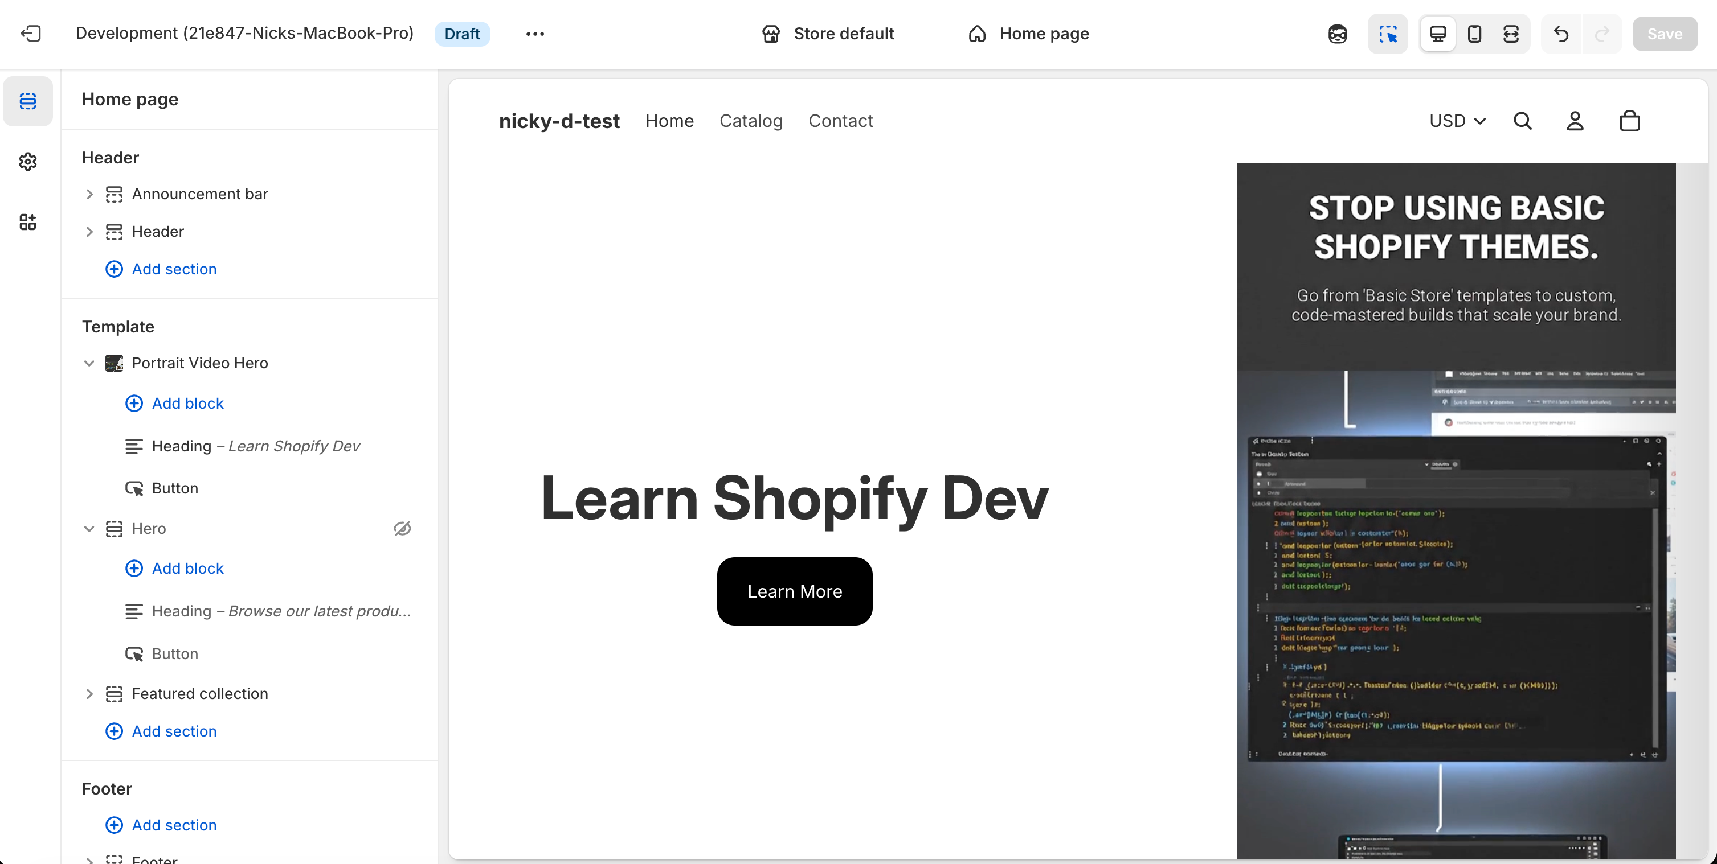
Task: Click the Learn More button
Action: 795,591
